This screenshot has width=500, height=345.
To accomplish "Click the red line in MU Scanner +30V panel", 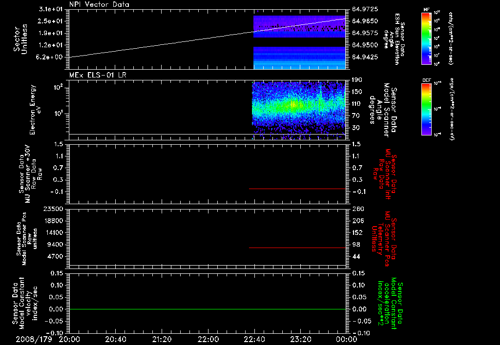I will [x=297, y=189].
